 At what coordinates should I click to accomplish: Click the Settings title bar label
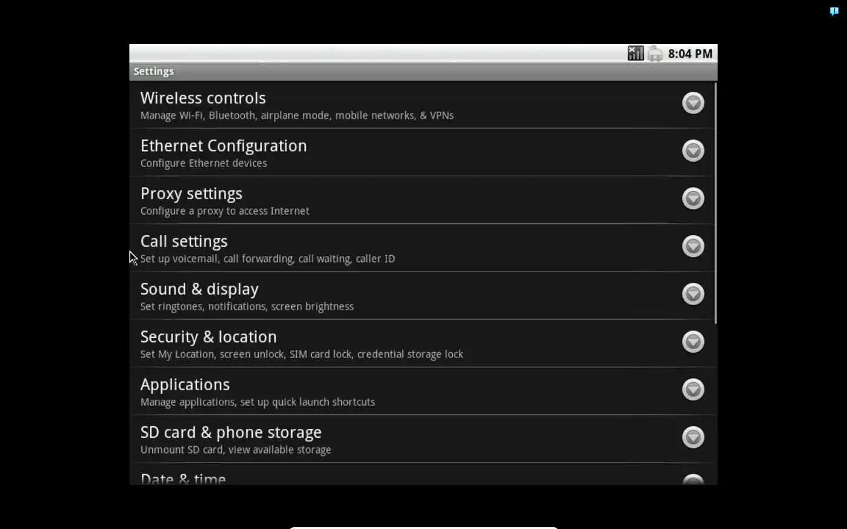pos(154,71)
